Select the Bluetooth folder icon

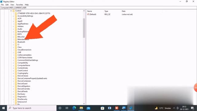click(16, 42)
